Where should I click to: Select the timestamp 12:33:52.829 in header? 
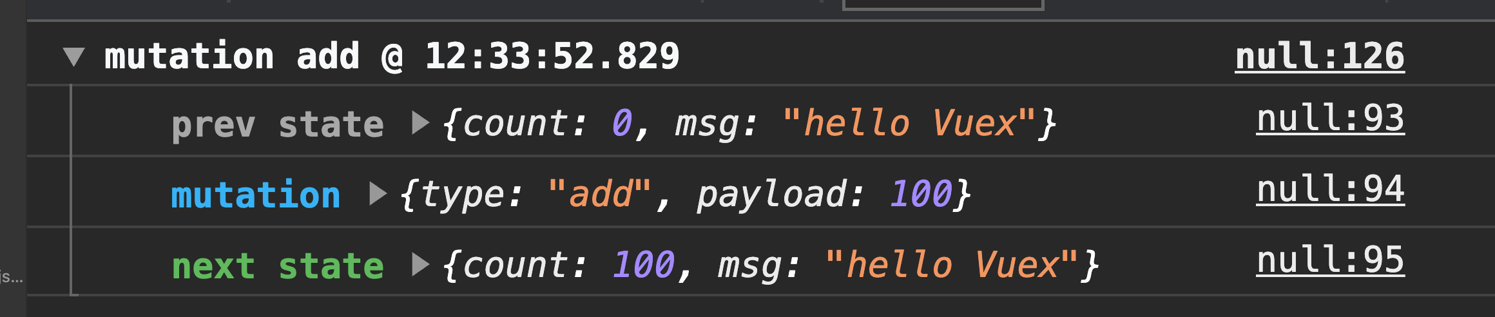click(x=552, y=56)
